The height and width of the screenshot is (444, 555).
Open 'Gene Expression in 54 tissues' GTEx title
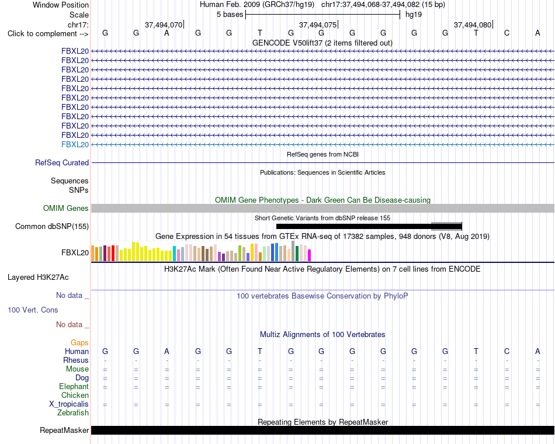322,236
